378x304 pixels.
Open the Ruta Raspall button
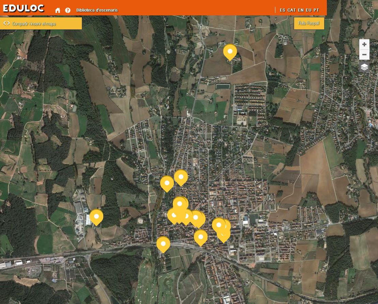coord(309,23)
